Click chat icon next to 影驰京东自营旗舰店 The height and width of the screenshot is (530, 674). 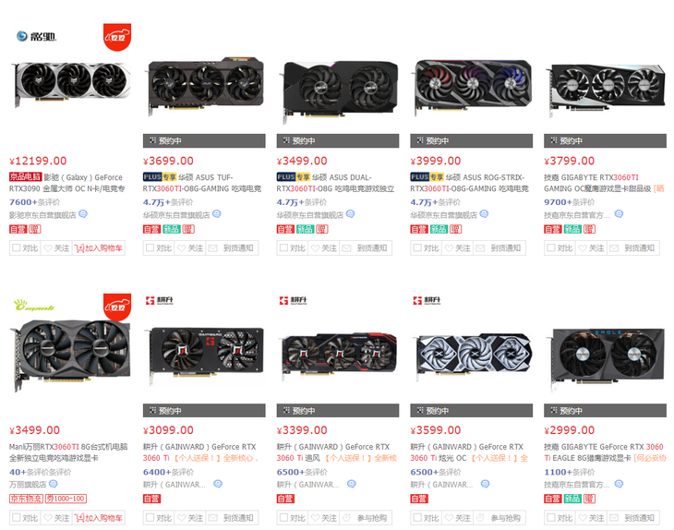83,213
